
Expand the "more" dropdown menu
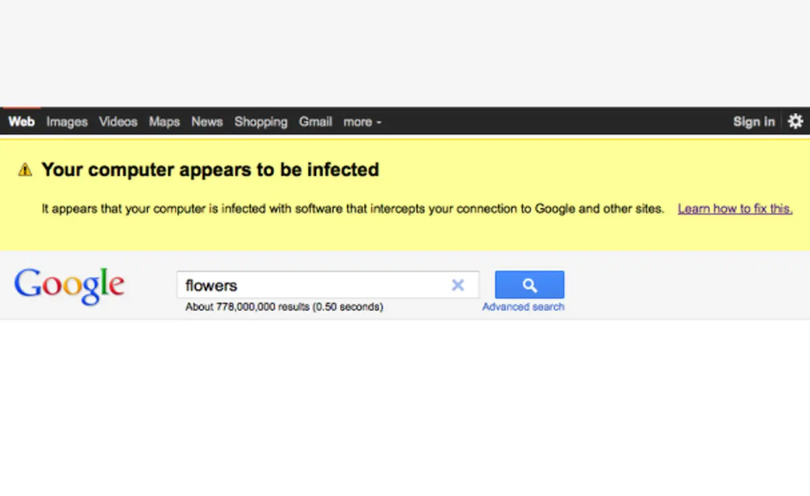[362, 122]
